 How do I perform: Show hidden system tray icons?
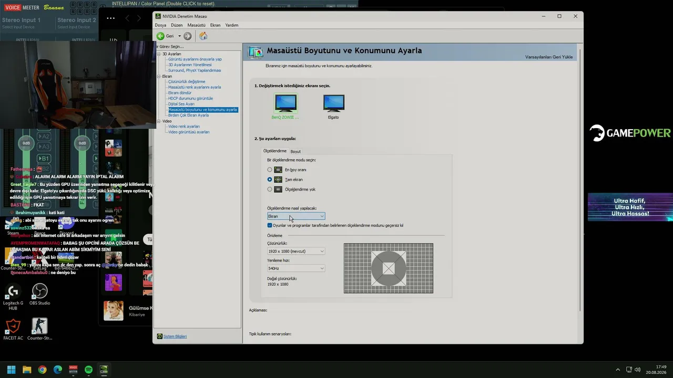[618, 370]
